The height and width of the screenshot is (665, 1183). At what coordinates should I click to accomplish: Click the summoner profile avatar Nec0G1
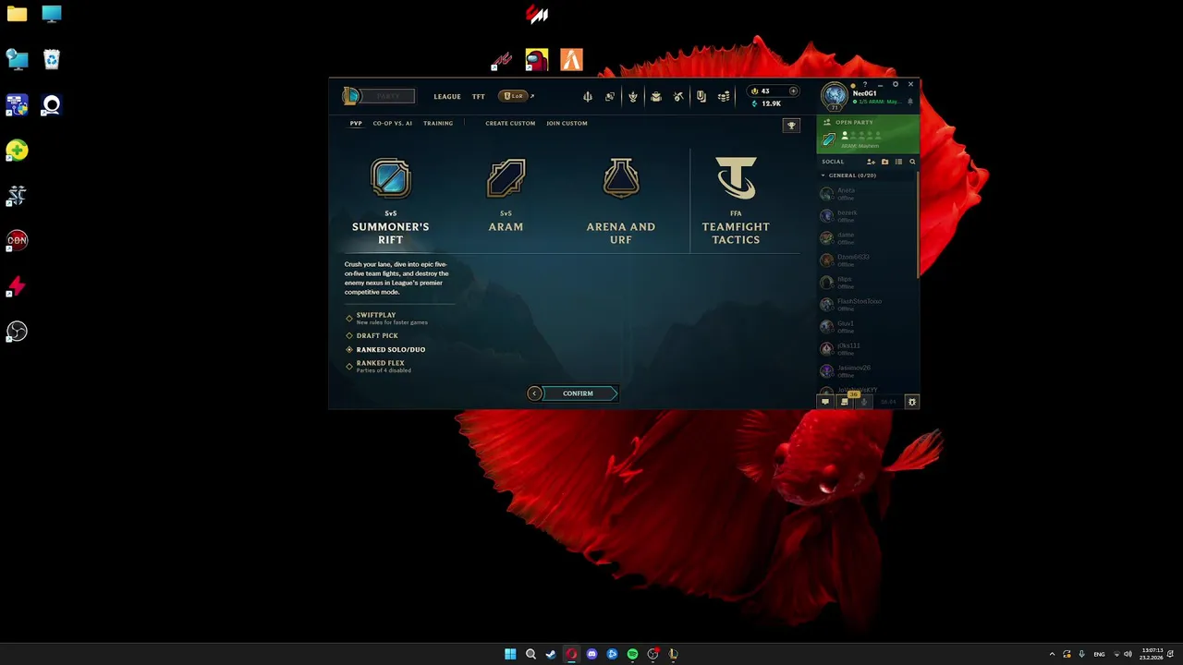(835, 96)
